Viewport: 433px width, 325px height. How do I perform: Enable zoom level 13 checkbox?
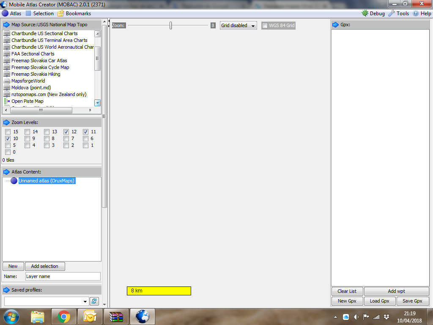point(47,132)
